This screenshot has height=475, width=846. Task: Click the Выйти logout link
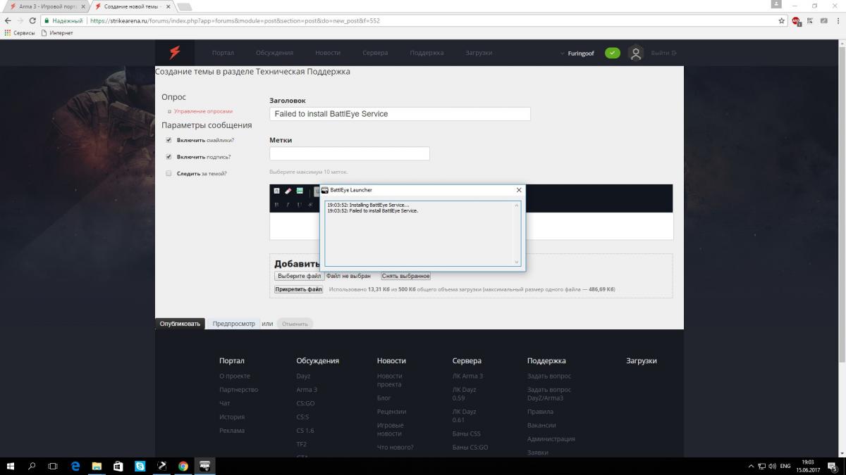pos(664,53)
